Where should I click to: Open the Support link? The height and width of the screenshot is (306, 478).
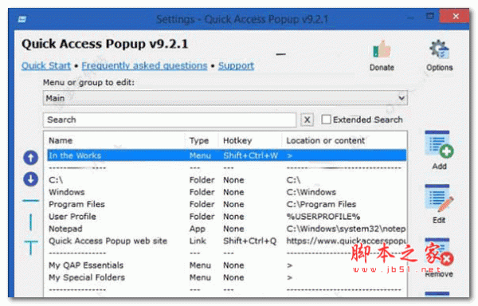pos(236,65)
